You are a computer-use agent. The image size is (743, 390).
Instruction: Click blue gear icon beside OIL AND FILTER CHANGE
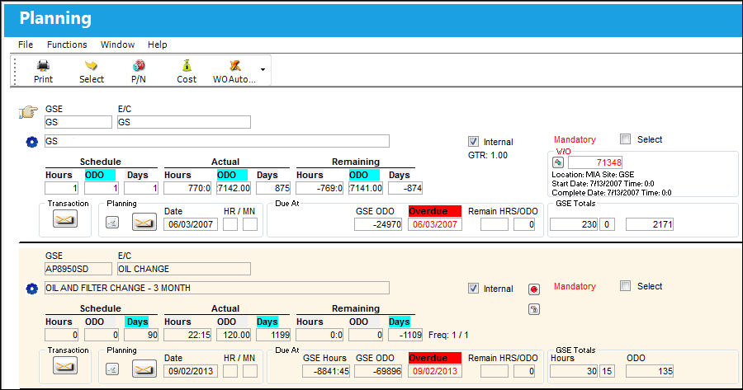pos(31,289)
